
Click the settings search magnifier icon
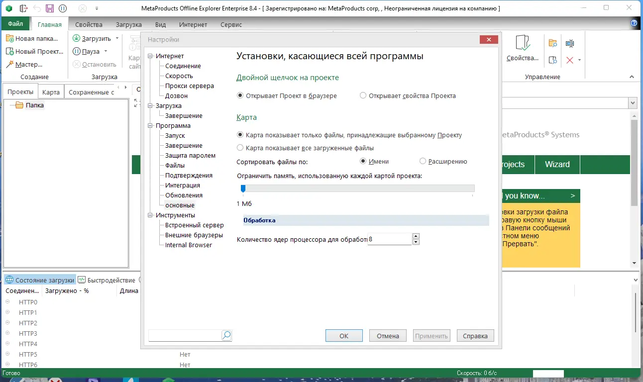coord(226,336)
